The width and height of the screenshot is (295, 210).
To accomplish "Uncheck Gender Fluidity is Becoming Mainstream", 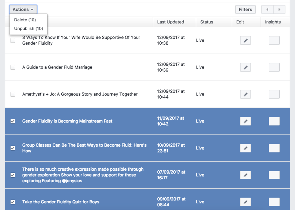I will [13, 121].
